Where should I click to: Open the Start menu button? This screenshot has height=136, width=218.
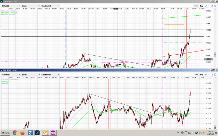5,133
